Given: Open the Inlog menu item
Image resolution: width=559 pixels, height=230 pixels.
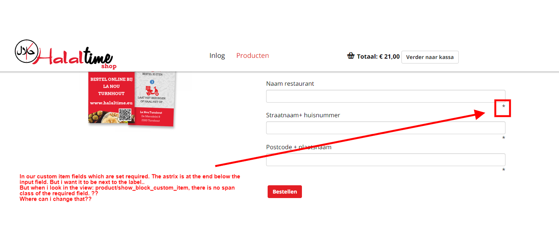Looking at the screenshot, I should click(217, 56).
